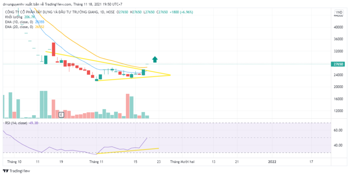Click the 40.00 RSI scale label
Screen dimensions: 350x176
coord(338,145)
